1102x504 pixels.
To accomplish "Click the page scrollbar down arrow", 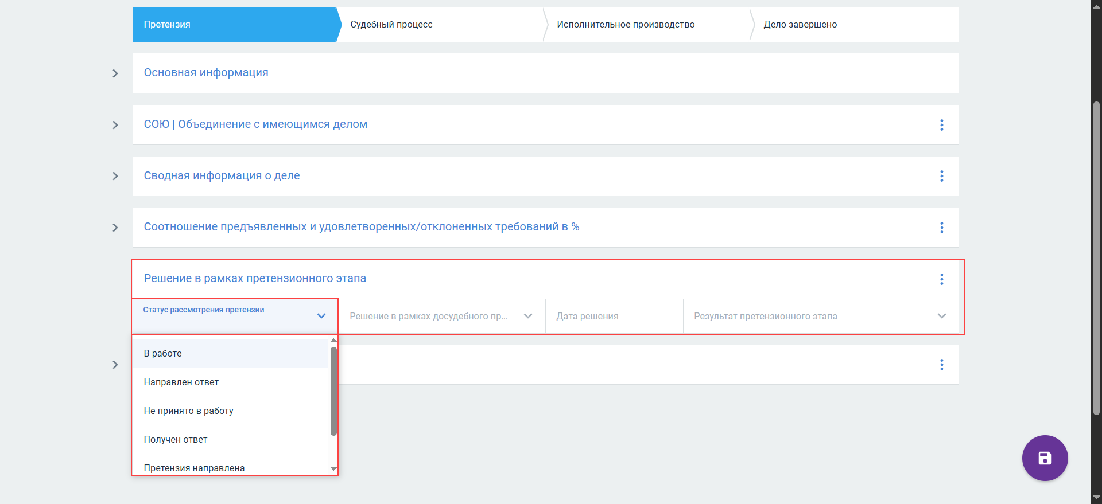I will tap(1097, 498).
